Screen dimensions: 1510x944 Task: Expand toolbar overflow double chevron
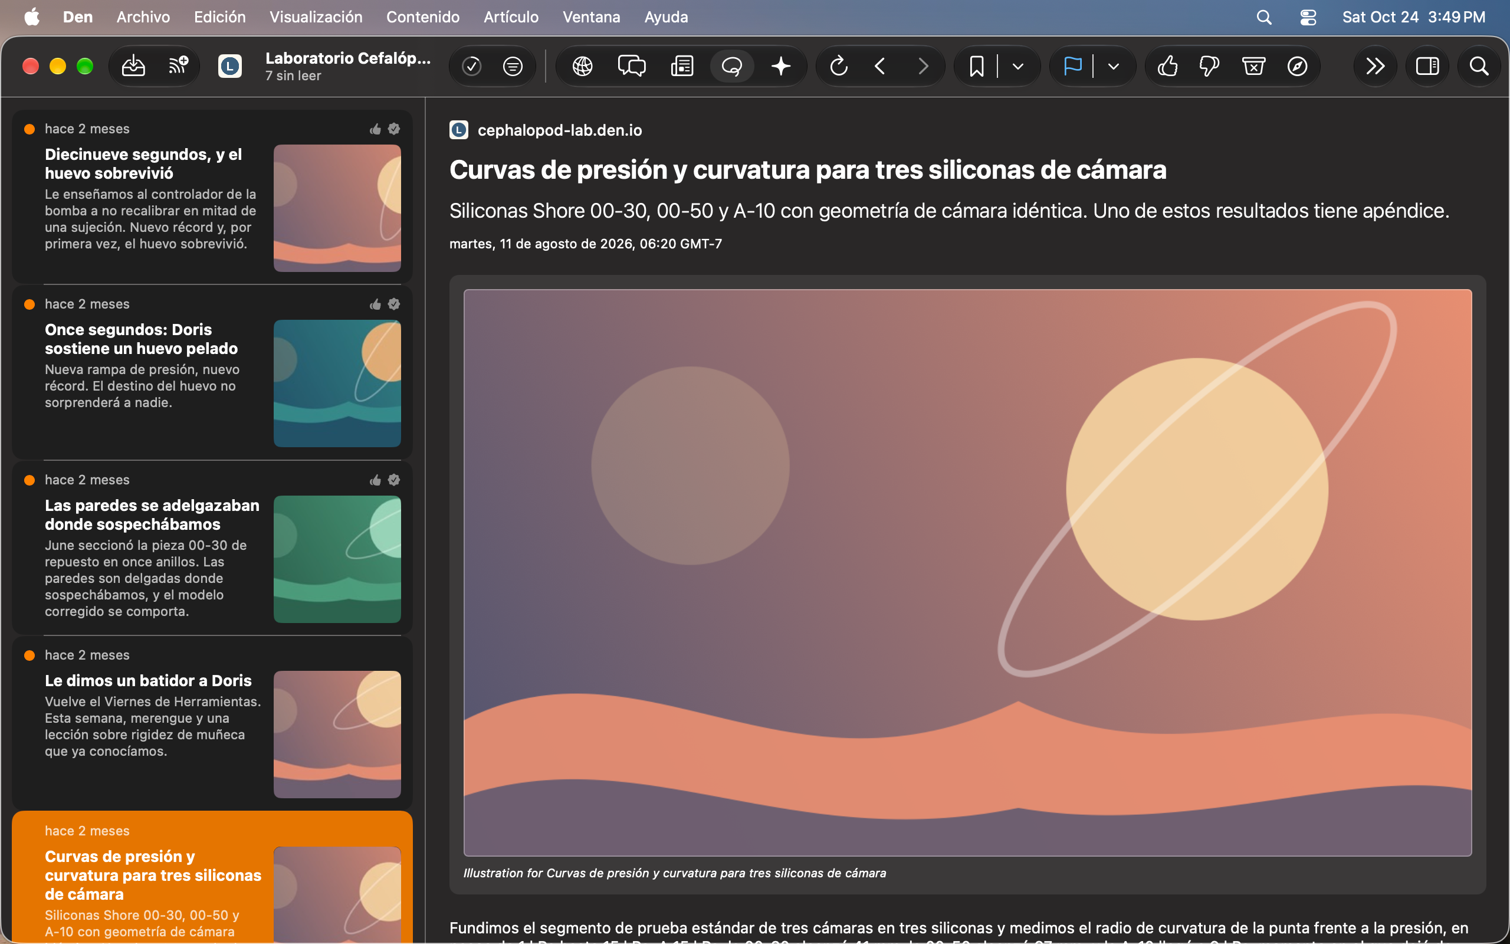(1374, 66)
